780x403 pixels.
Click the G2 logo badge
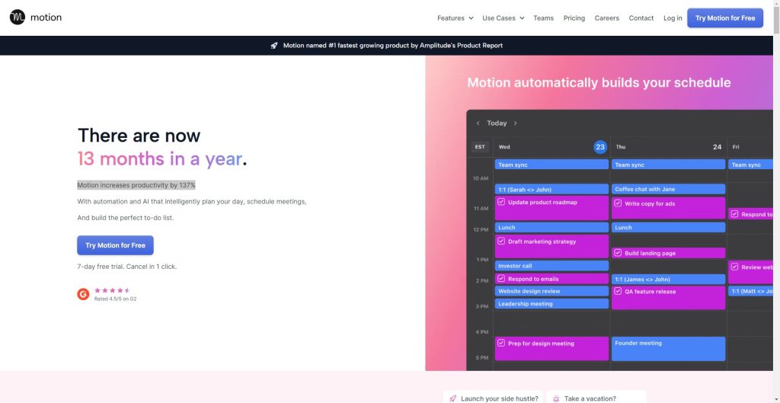(83, 294)
